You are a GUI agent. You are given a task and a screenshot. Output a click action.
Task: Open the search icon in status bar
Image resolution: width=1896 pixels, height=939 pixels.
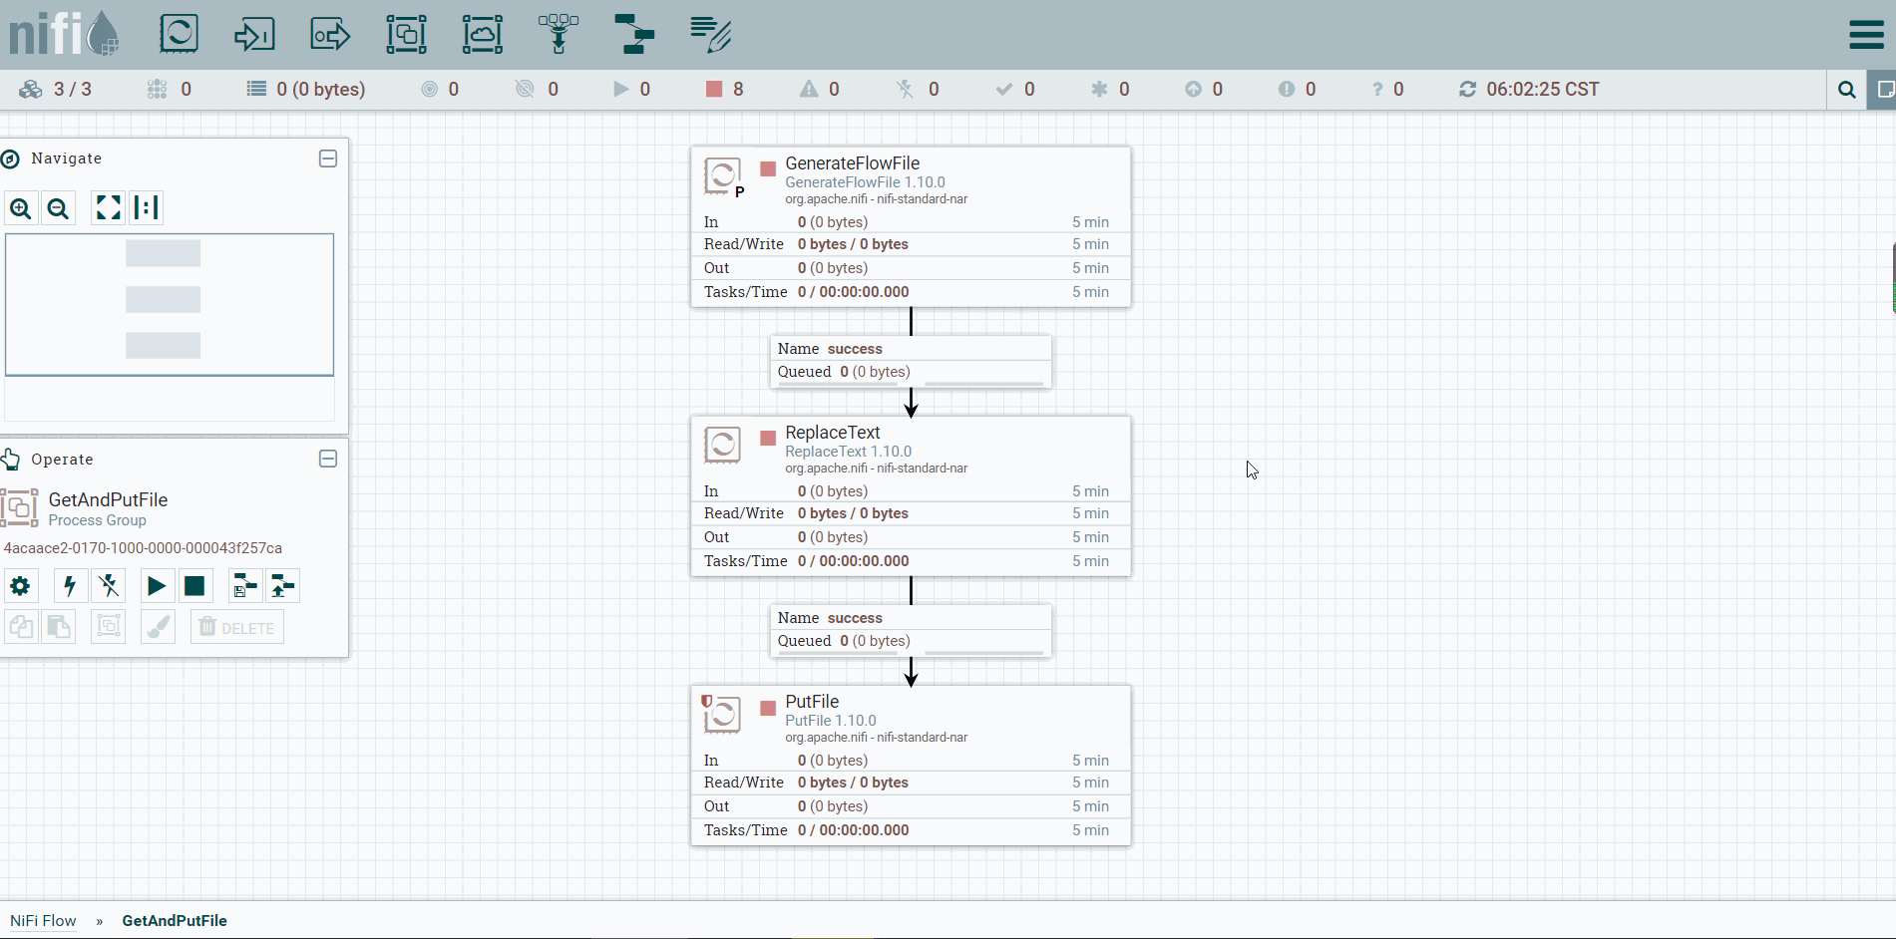coord(1847,90)
